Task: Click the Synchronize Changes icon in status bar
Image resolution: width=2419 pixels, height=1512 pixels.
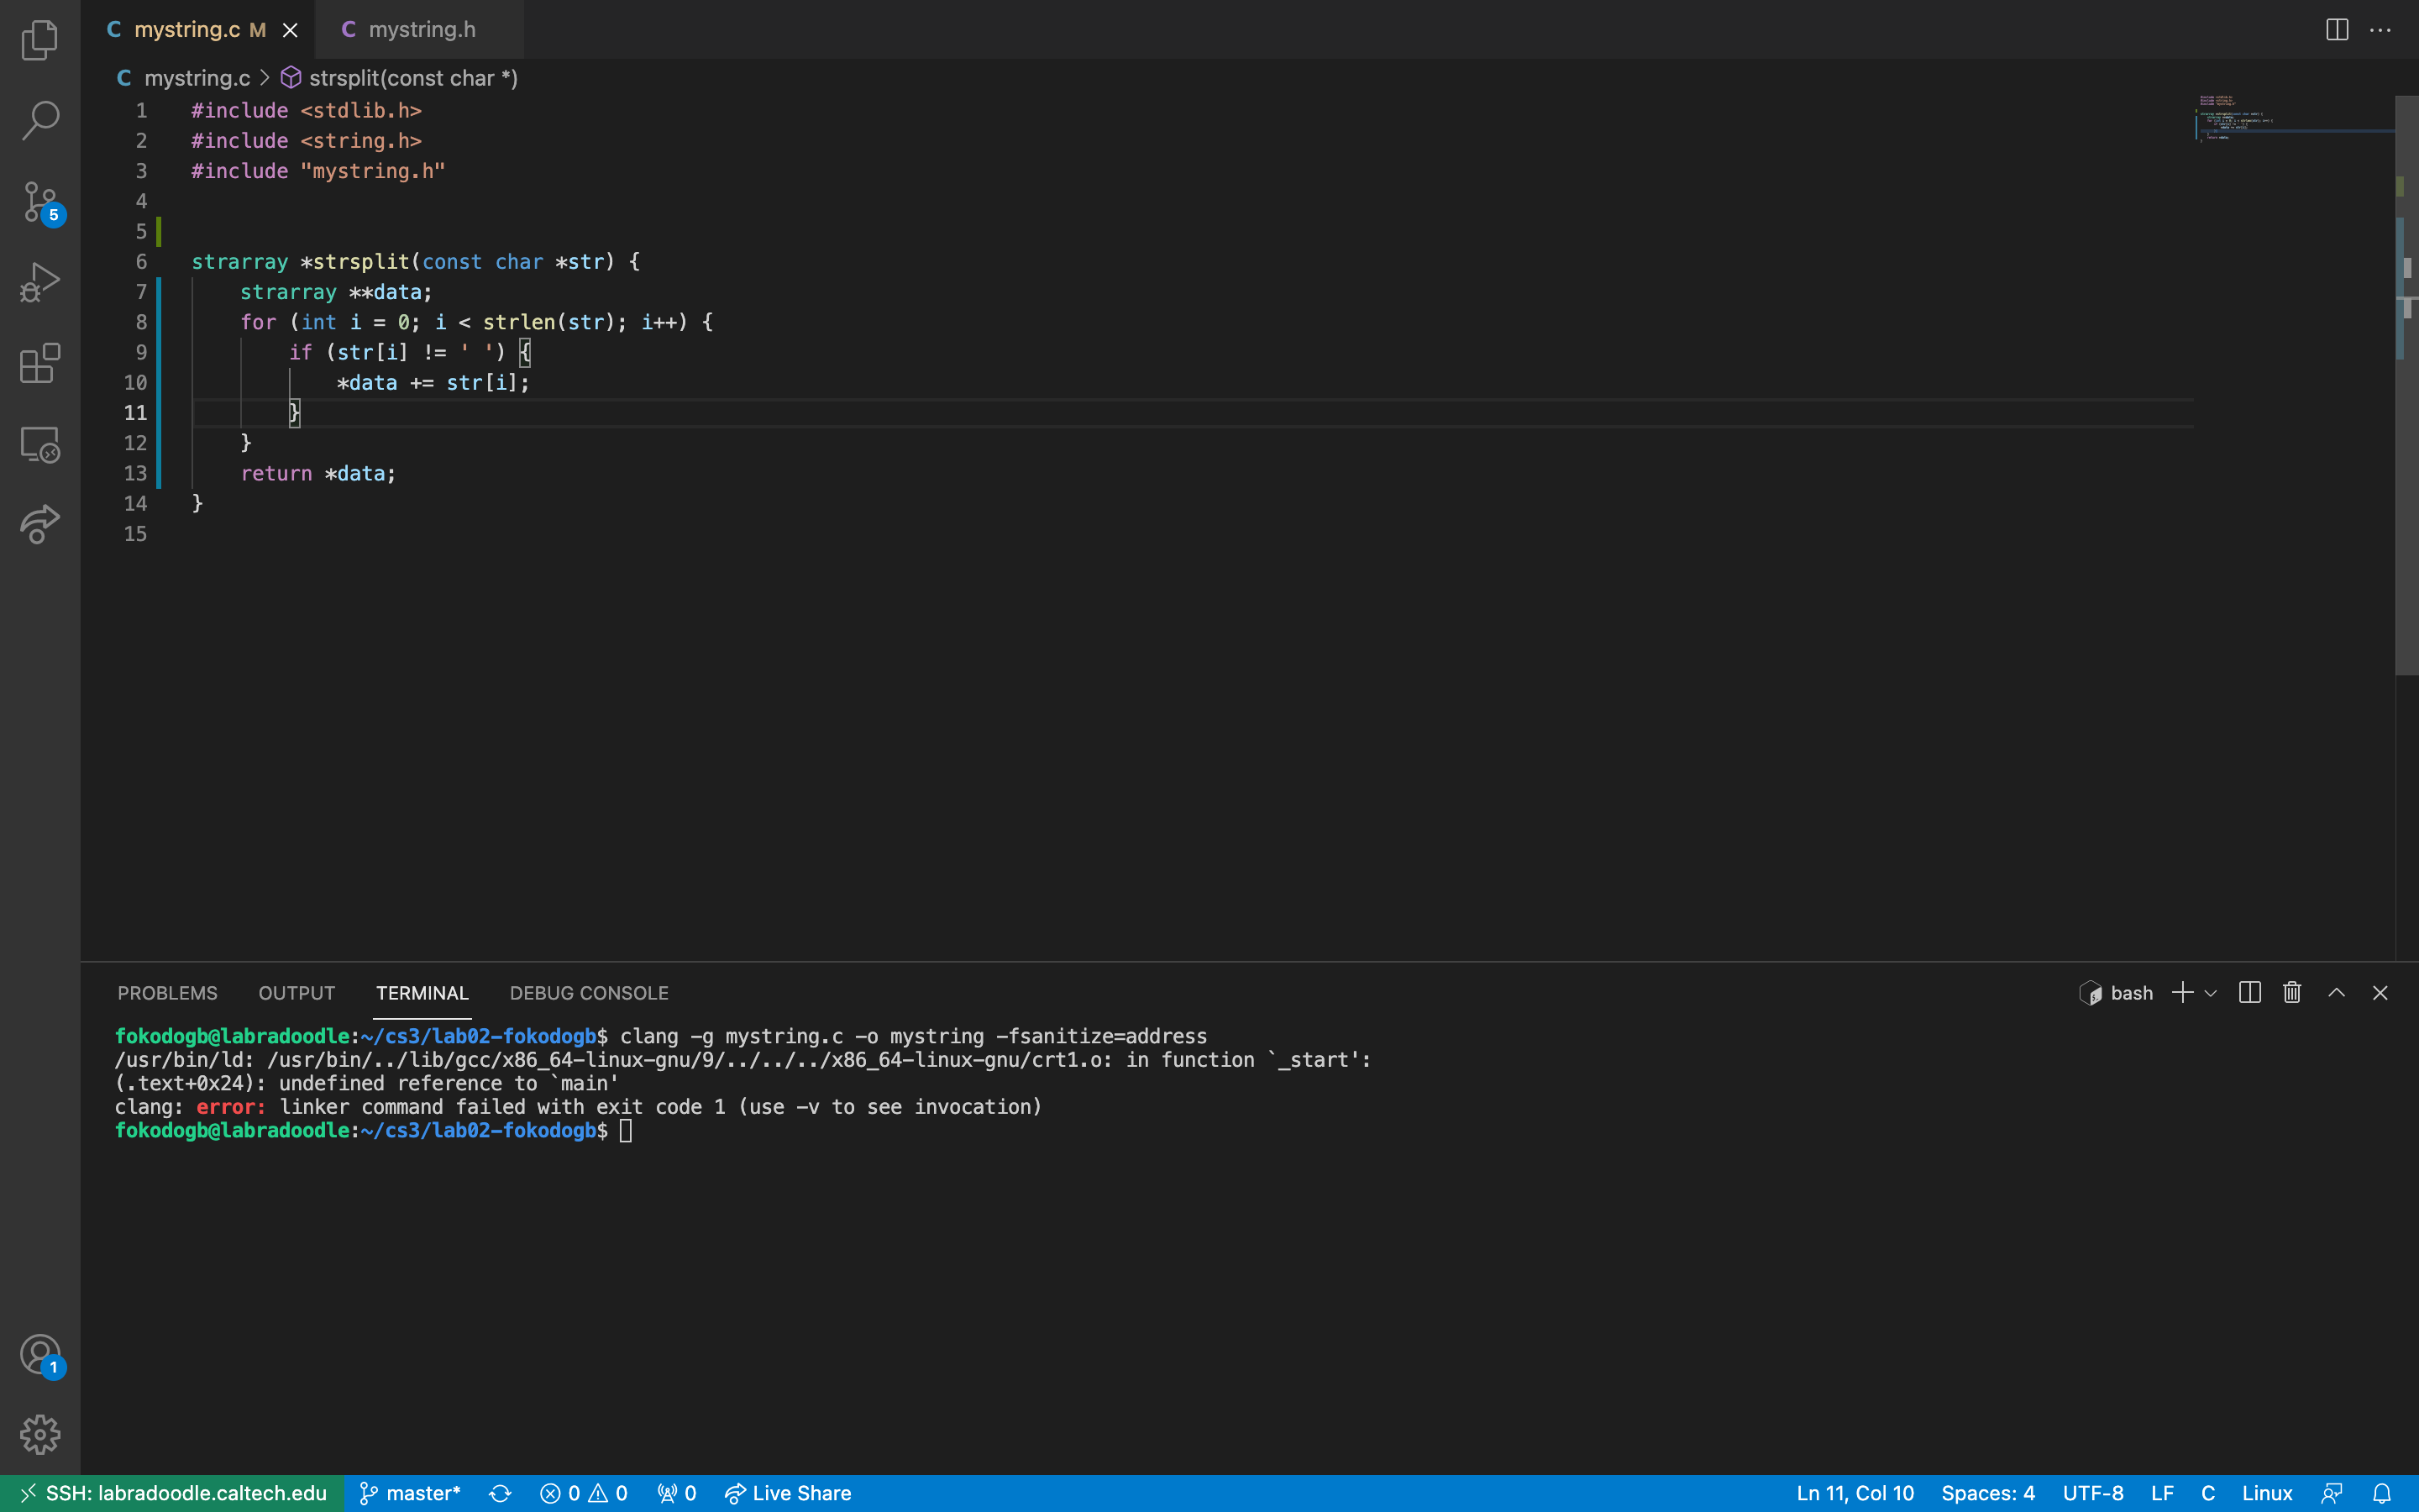Action: [x=500, y=1493]
